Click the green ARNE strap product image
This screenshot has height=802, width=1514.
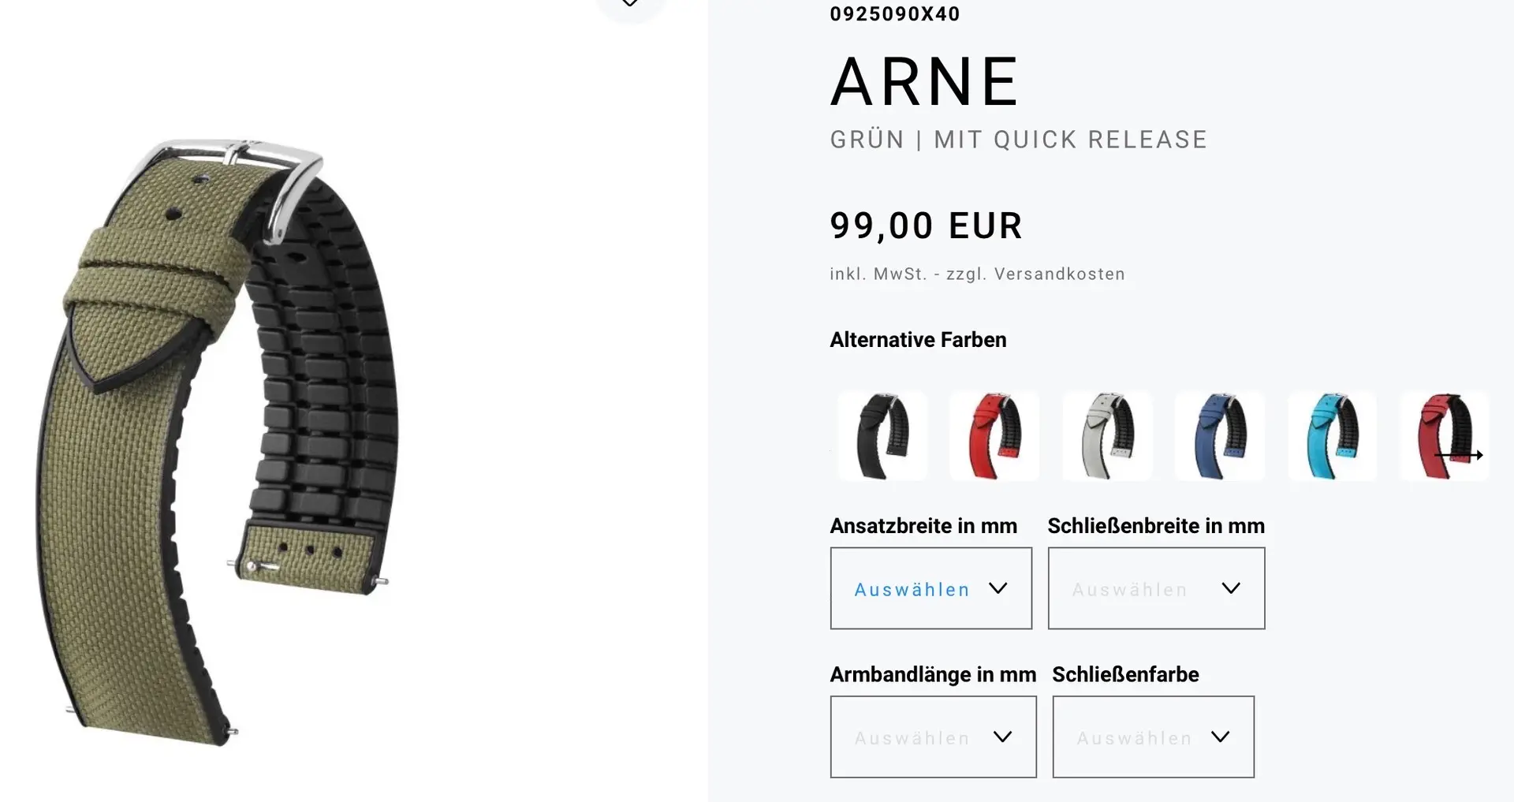point(217,442)
